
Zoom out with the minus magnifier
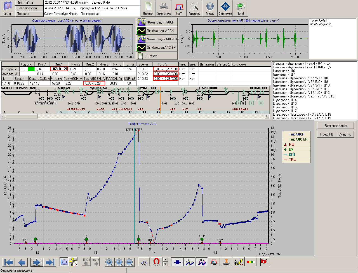[x=129, y=262]
